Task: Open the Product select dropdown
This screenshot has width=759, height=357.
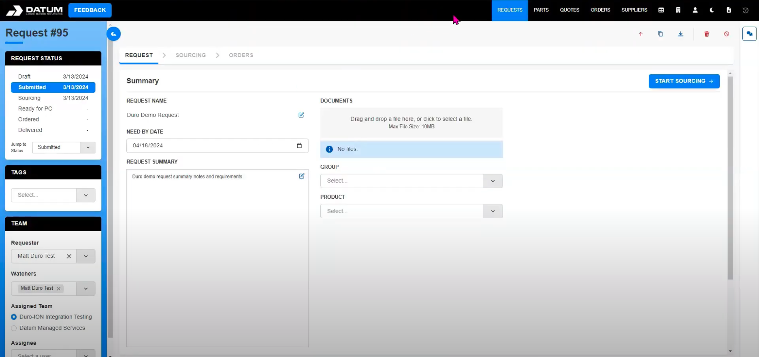Action: pos(492,211)
